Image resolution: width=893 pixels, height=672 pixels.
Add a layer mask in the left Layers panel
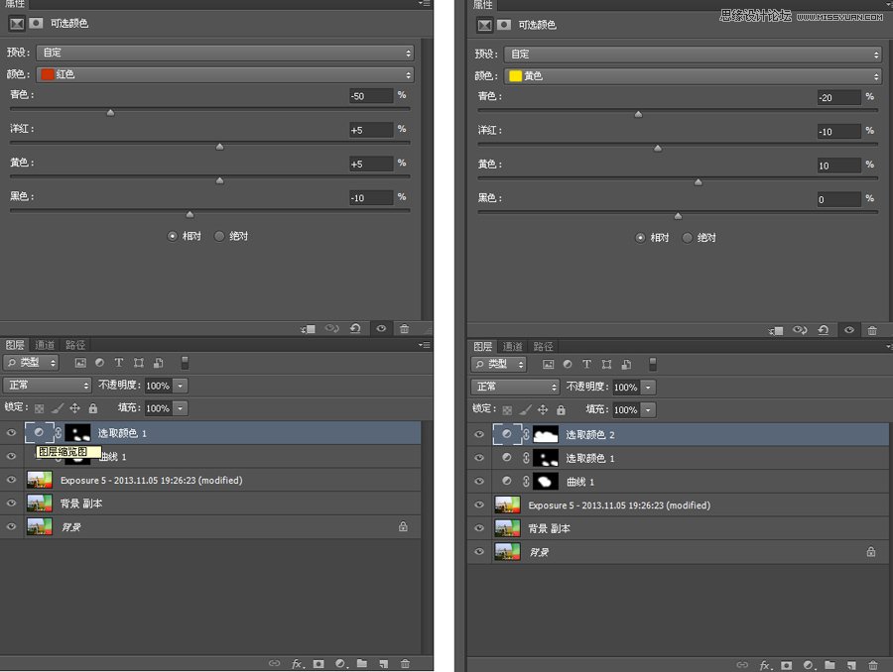[x=319, y=663]
